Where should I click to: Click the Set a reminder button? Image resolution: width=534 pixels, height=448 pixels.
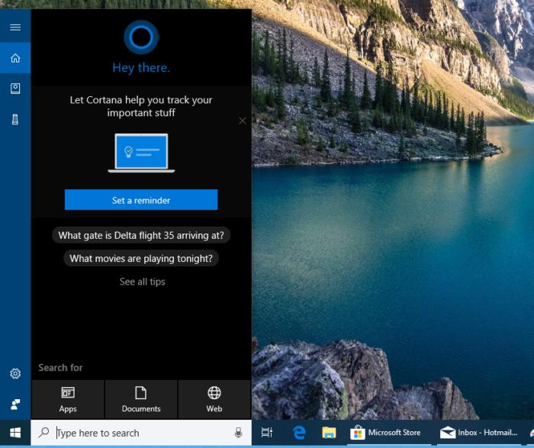click(x=141, y=200)
